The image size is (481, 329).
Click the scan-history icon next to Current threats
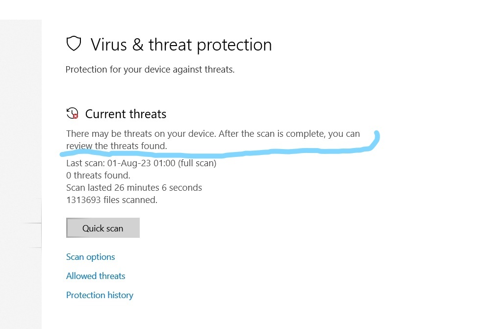[x=72, y=112]
